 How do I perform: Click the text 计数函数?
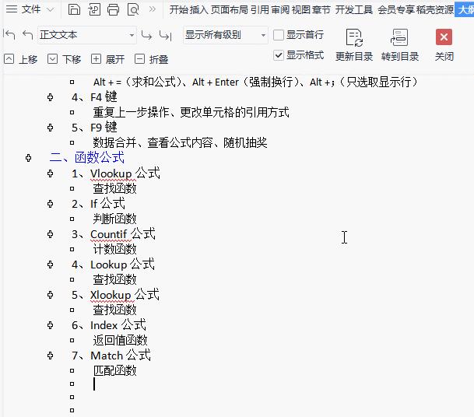(x=114, y=249)
